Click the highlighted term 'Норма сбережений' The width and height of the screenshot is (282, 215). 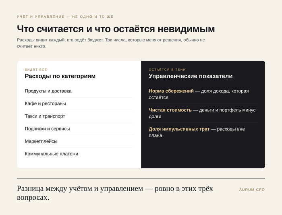coord(171,91)
